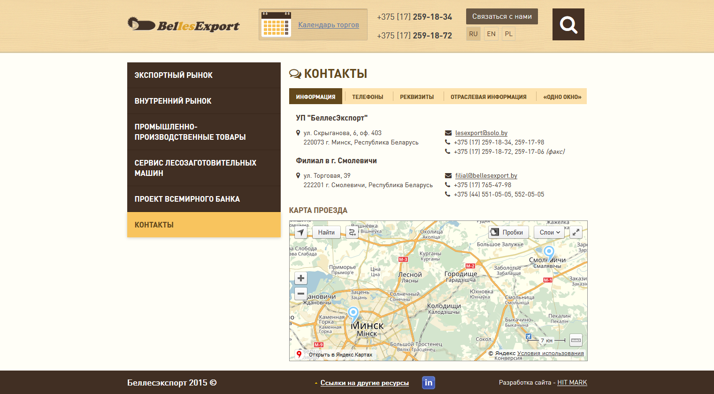The height and width of the screenshot is (394, 714).
Task: Click the map geolocation arrow button
Action: pyautogui.click(x=301, y=232)
